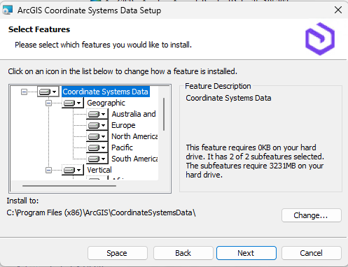The width and height of the screenshot is (348, 267).
Task: Click the Space button
Action: (118, 253)
